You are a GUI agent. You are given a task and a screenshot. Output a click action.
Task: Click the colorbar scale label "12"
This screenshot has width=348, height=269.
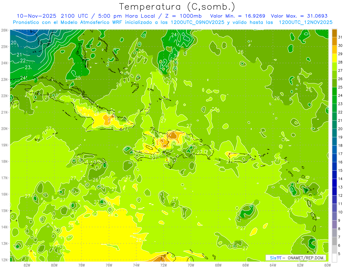340,195
